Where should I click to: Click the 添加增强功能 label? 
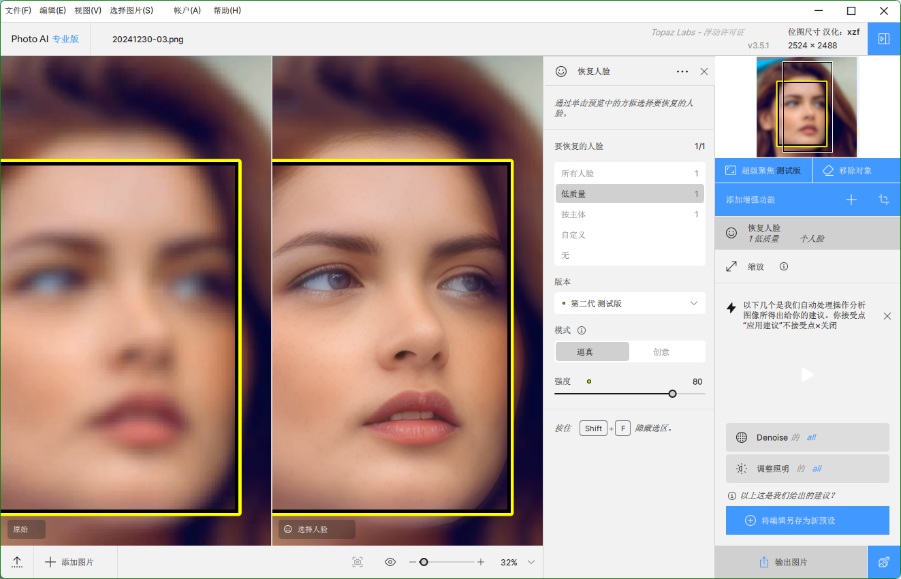coord(750,200)
